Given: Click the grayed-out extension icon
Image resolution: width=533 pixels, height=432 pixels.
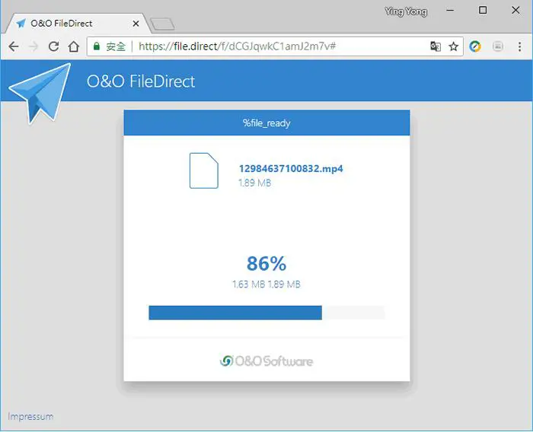Looking at the screenshot, I should 498,46.
